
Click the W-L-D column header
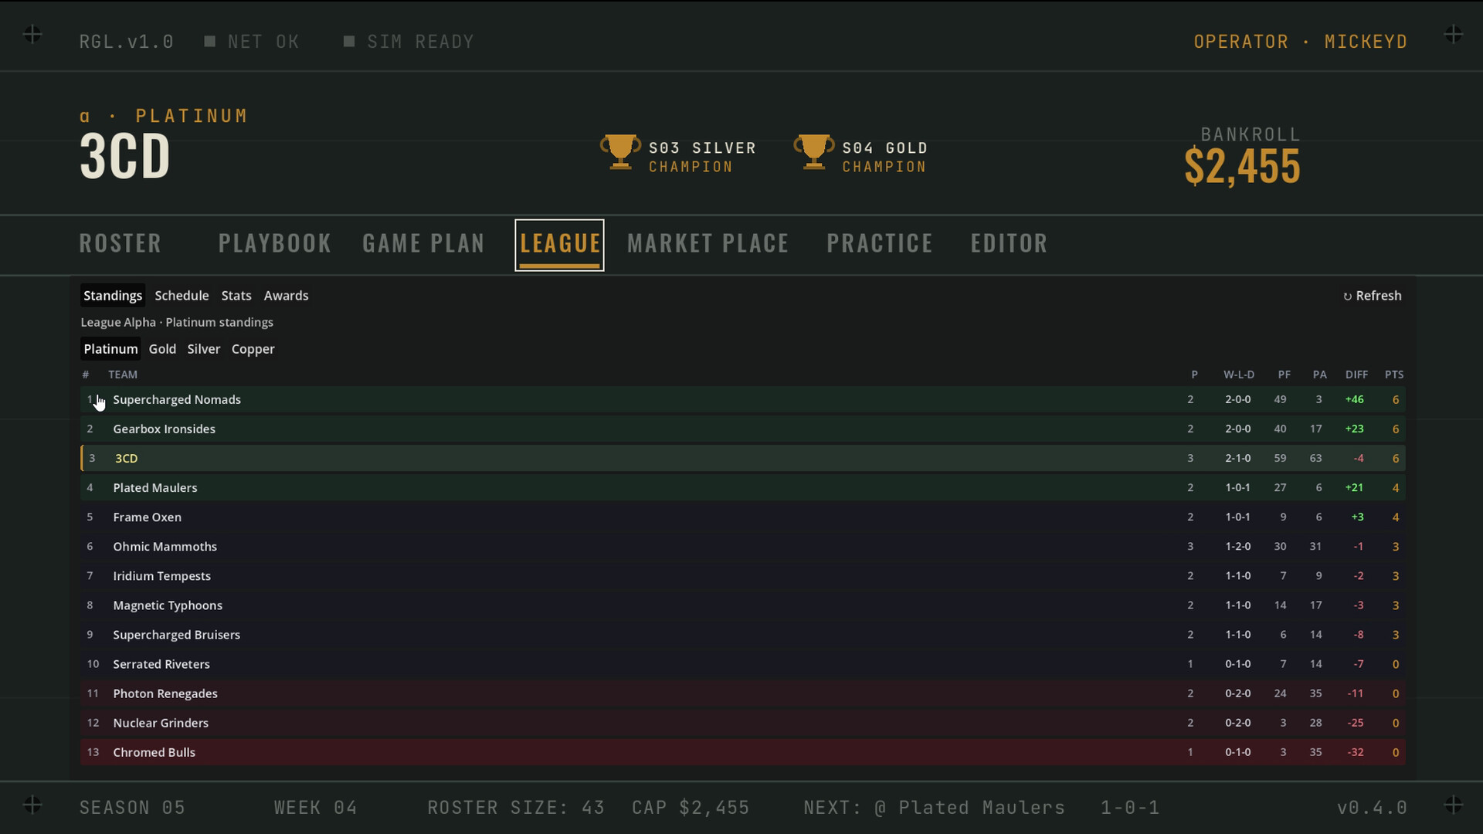[x=1239, y=375]
